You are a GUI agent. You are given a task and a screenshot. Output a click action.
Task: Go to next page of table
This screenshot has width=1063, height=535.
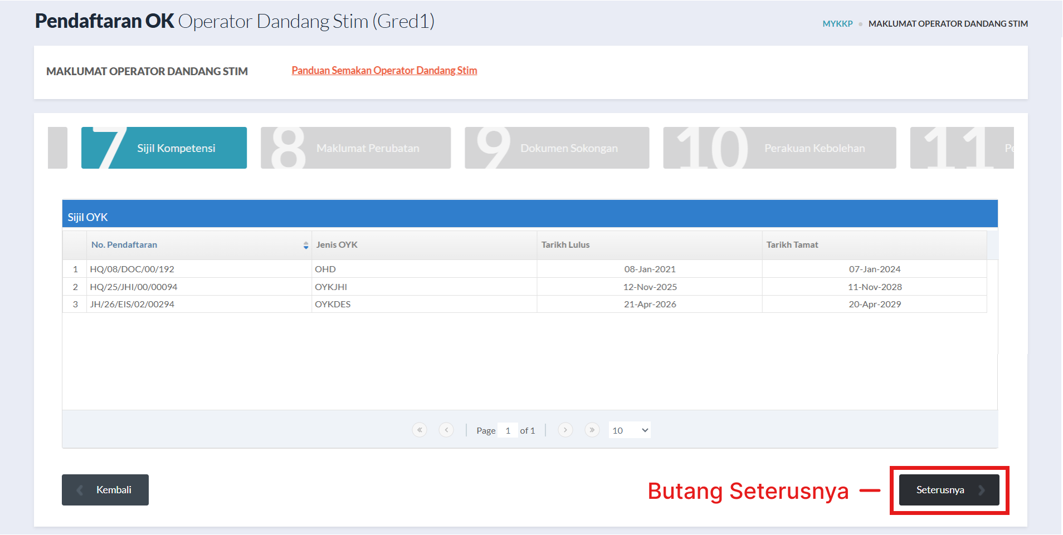pyautogui.click(x=565, y=430)
